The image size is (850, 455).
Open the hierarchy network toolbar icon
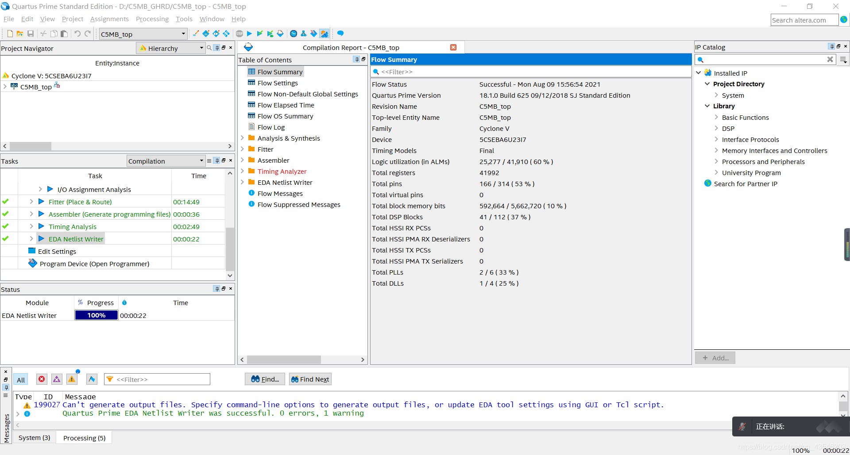tap(303, 34)
